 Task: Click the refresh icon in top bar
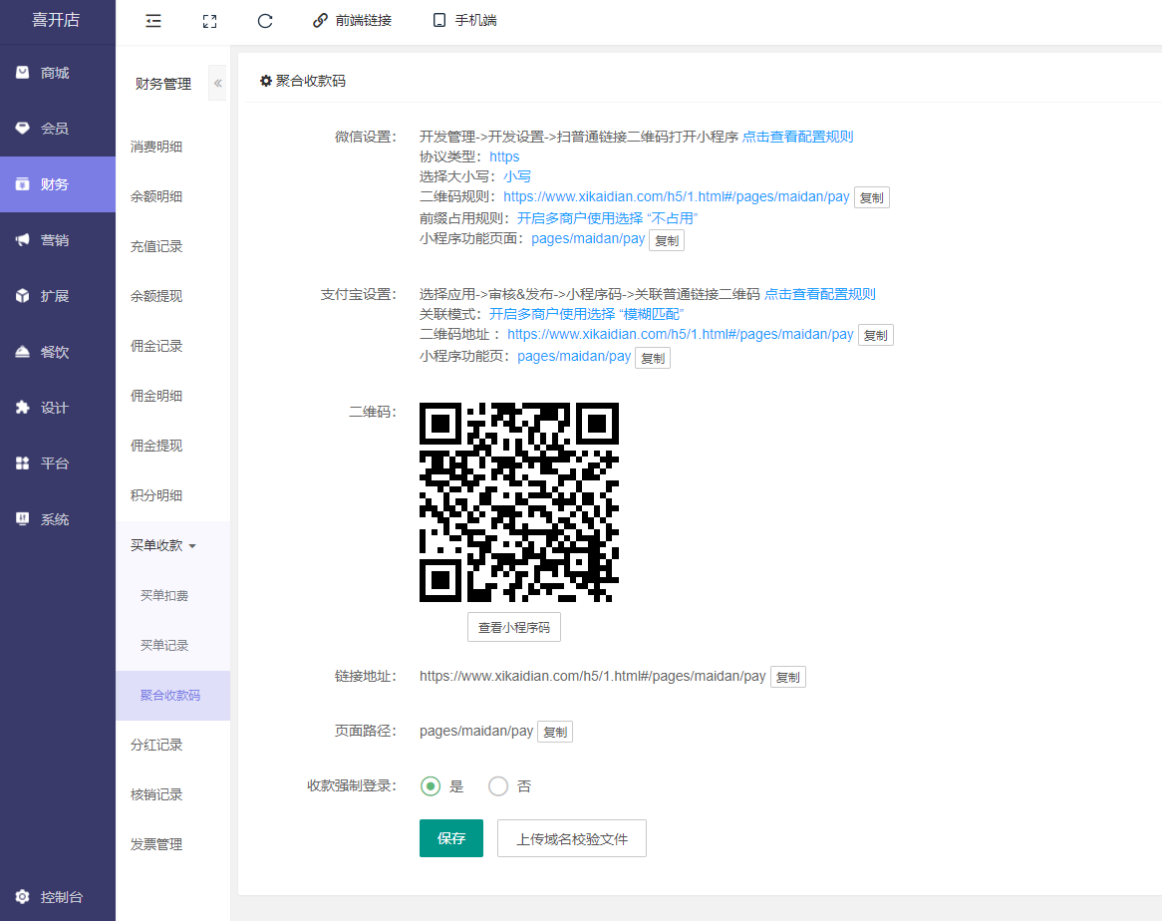coord(265,21)
